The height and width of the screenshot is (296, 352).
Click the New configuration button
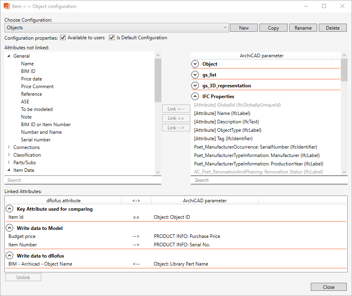pyautogui.click(x=243, y=28)
